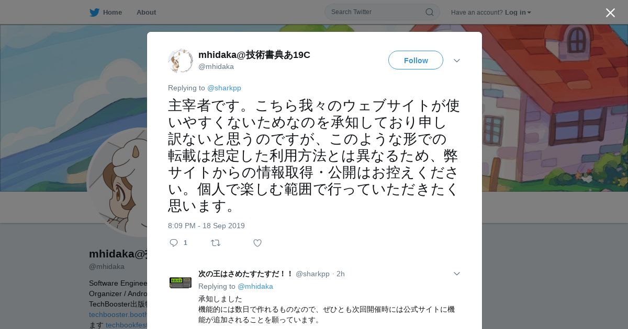Follow mhidaka with the Follow button
This screenshot has width=628, height=329.
pyautogui.click(x=416, y=60)
